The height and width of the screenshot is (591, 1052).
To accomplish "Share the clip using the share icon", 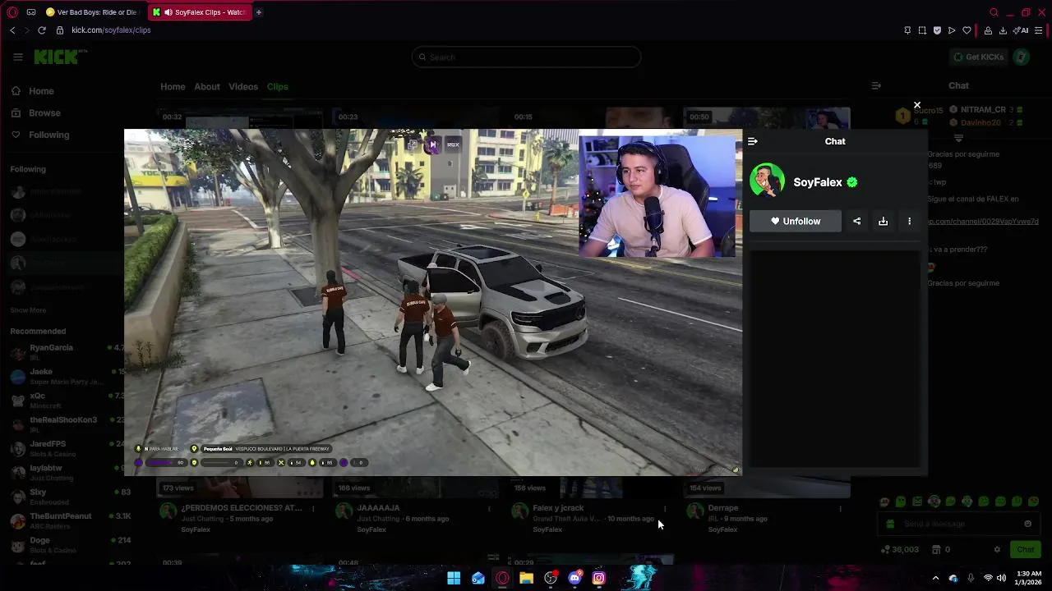I will click(x=856, y=221).
